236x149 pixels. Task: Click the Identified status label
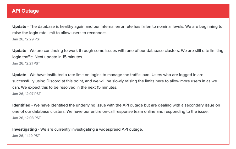click(21, 105)
